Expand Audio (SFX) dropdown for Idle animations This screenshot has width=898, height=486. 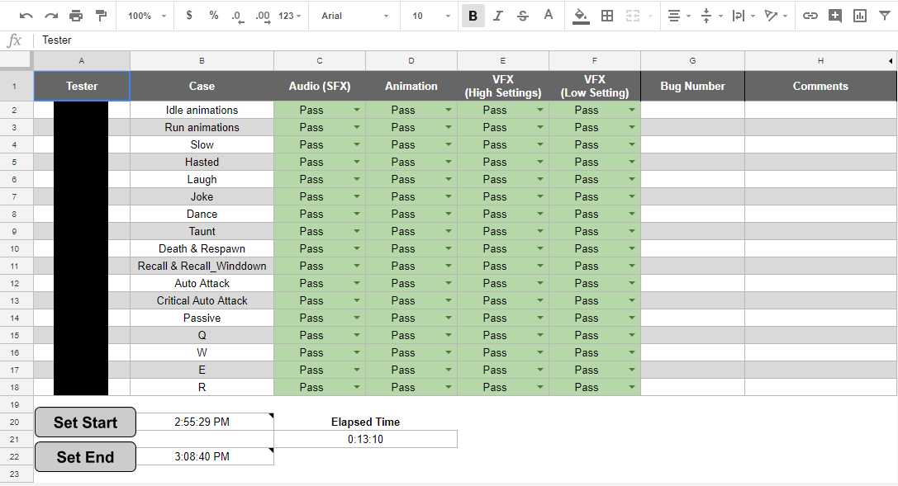tap(357, 110)
